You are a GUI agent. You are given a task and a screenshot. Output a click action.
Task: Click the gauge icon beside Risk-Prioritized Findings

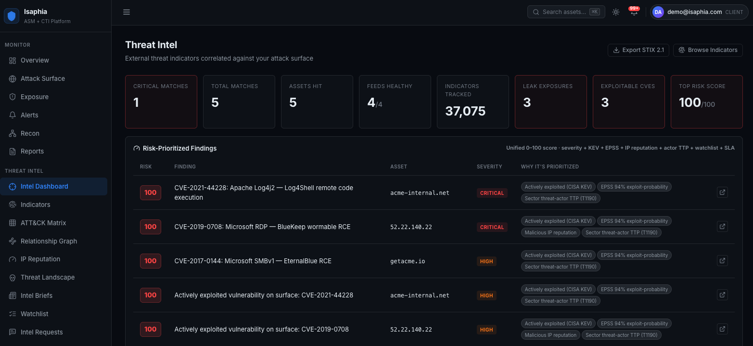click(137, 148)
